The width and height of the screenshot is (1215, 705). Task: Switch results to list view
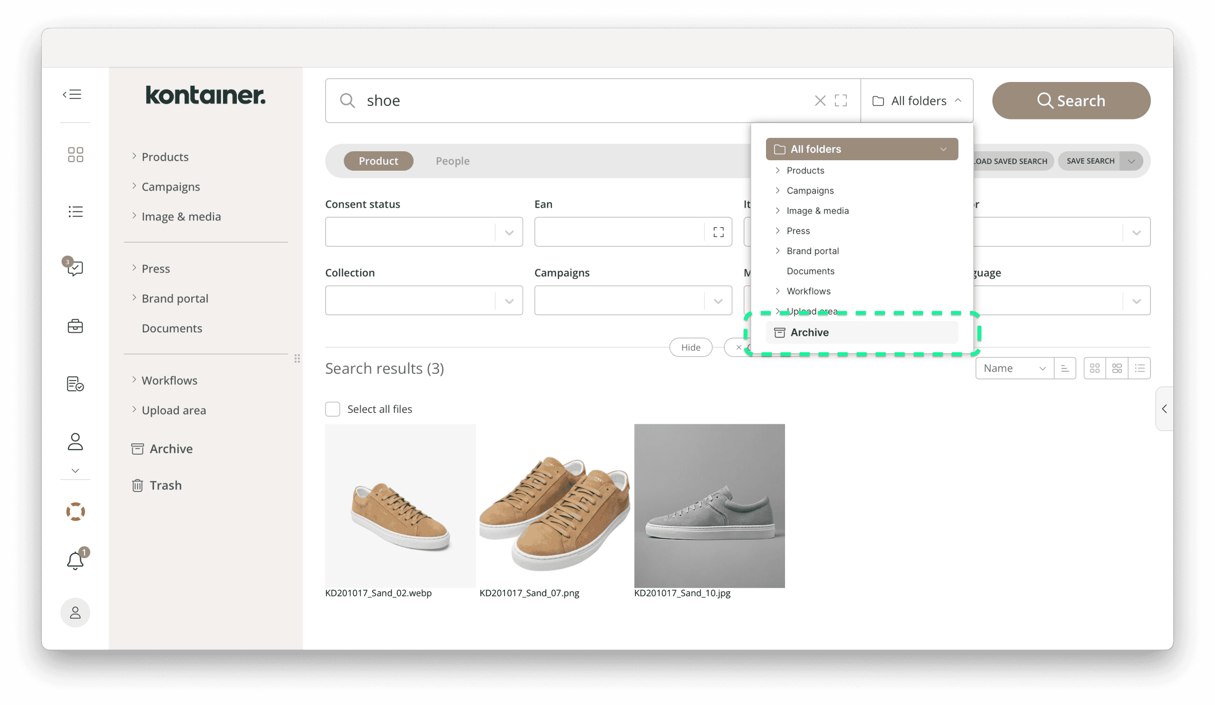[1140, 368]
